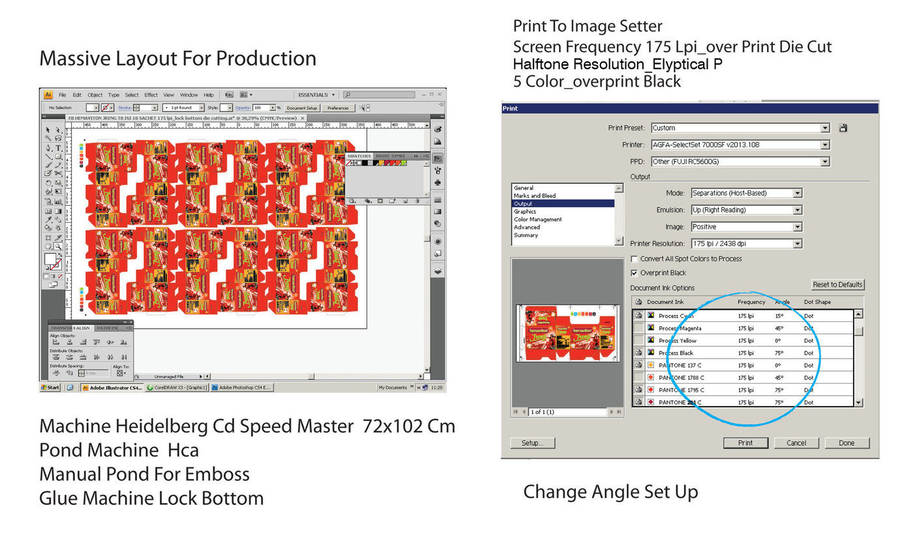Click the Setup... button
Viewport: 913px width, 533px height.
pyautogui.click(x=532, y=443)
